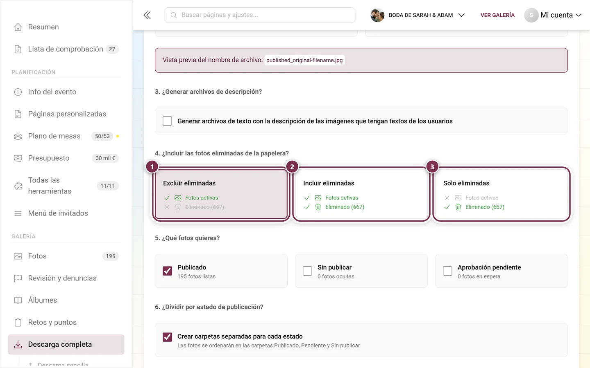Click the published_original-filename.jpg preview text
This screenshot has height=368, width=590.
coord(304,60)
